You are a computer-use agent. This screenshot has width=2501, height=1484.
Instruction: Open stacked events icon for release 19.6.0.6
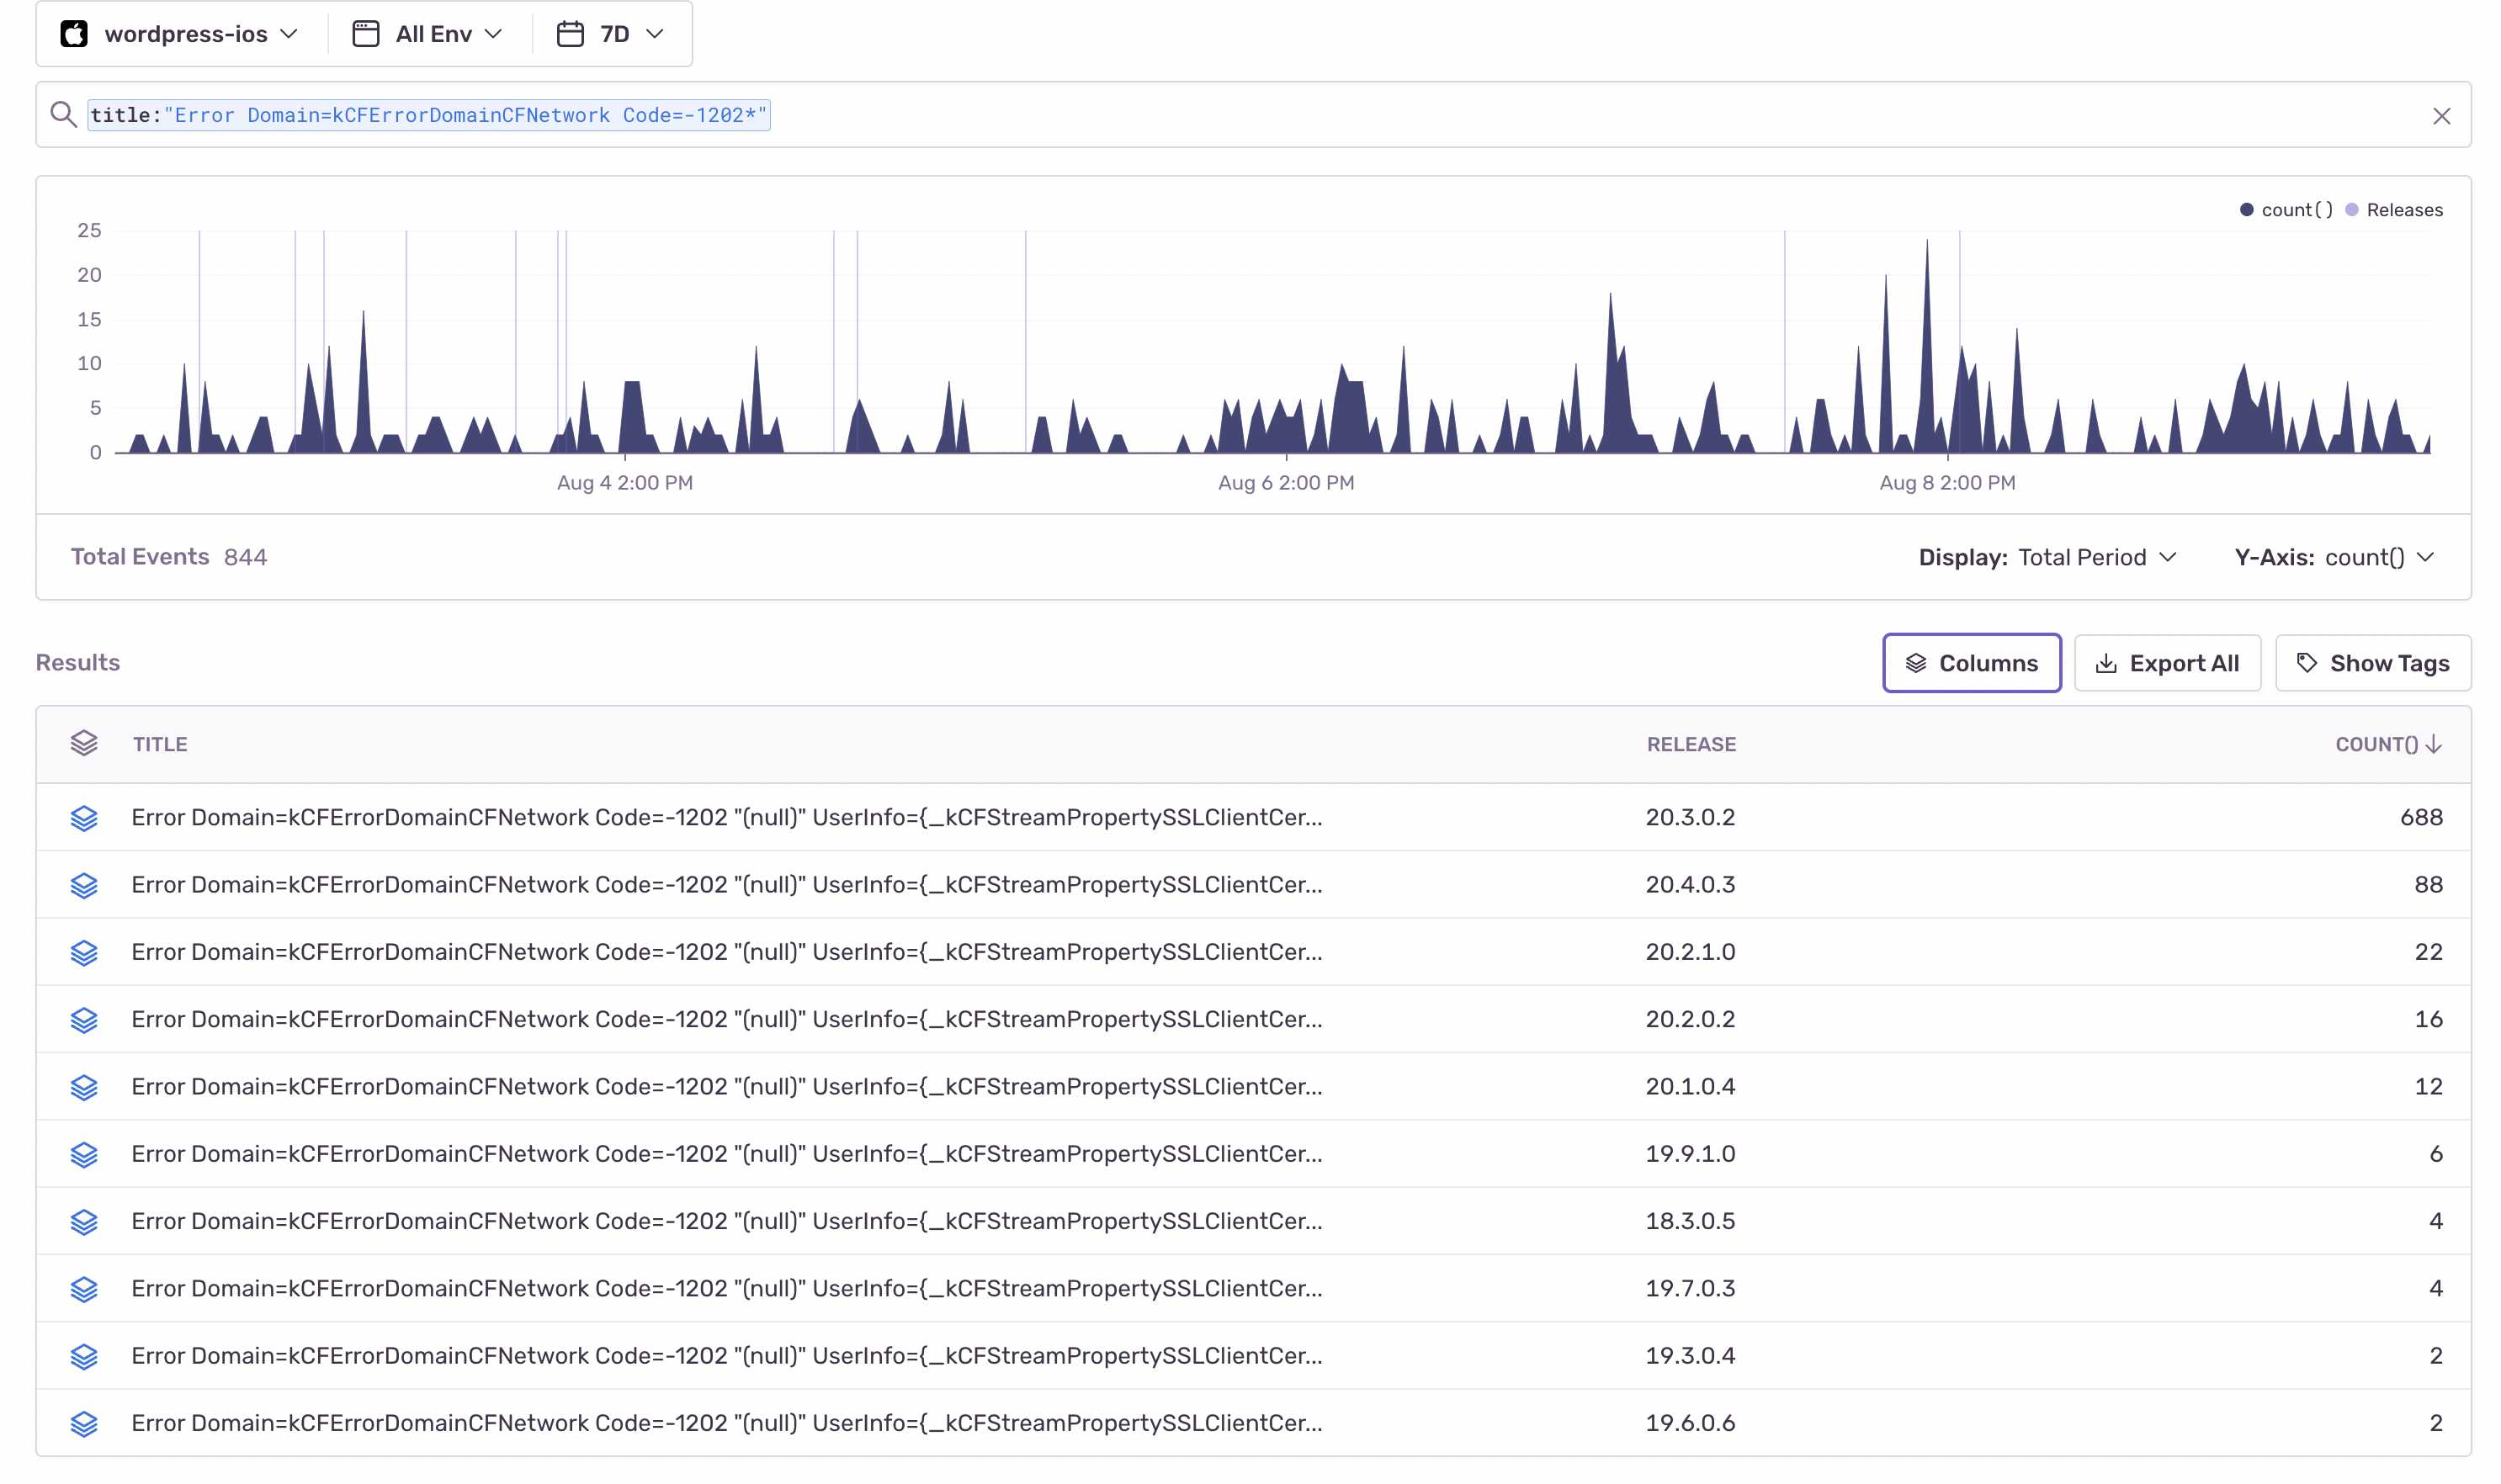[x=84, y=1423]
